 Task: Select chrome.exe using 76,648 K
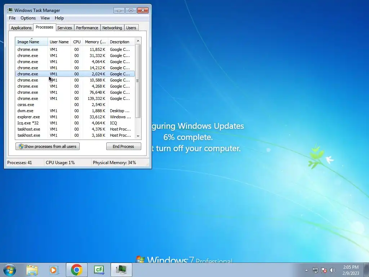[x=75, y=92]
